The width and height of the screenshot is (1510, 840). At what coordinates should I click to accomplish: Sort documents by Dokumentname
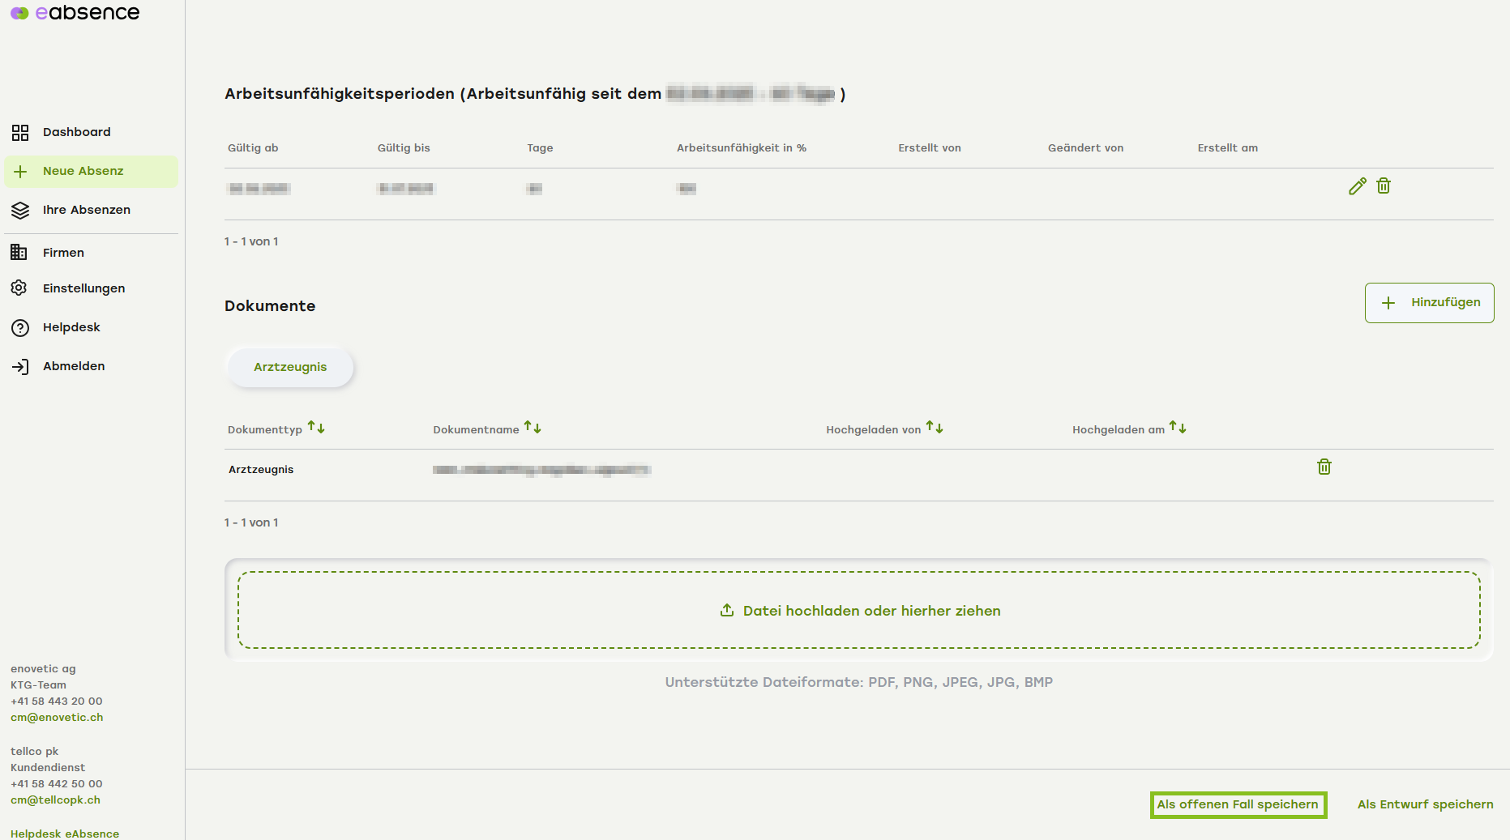[x=533, y=427]
